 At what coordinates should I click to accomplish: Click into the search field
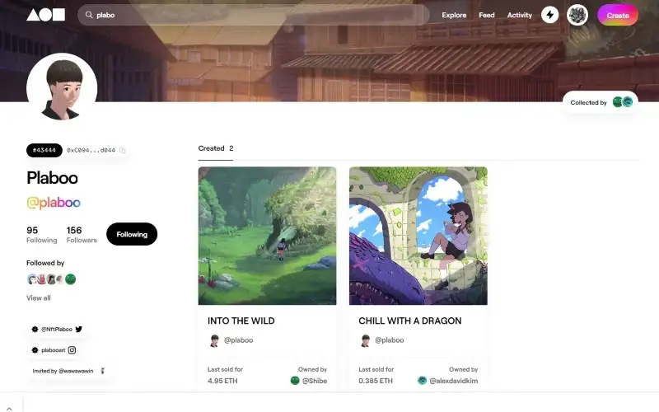(x=254, y=15)
